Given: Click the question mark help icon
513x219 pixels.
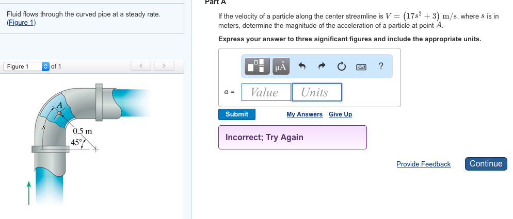Looking at the screenshot, I should click(380, 65).
